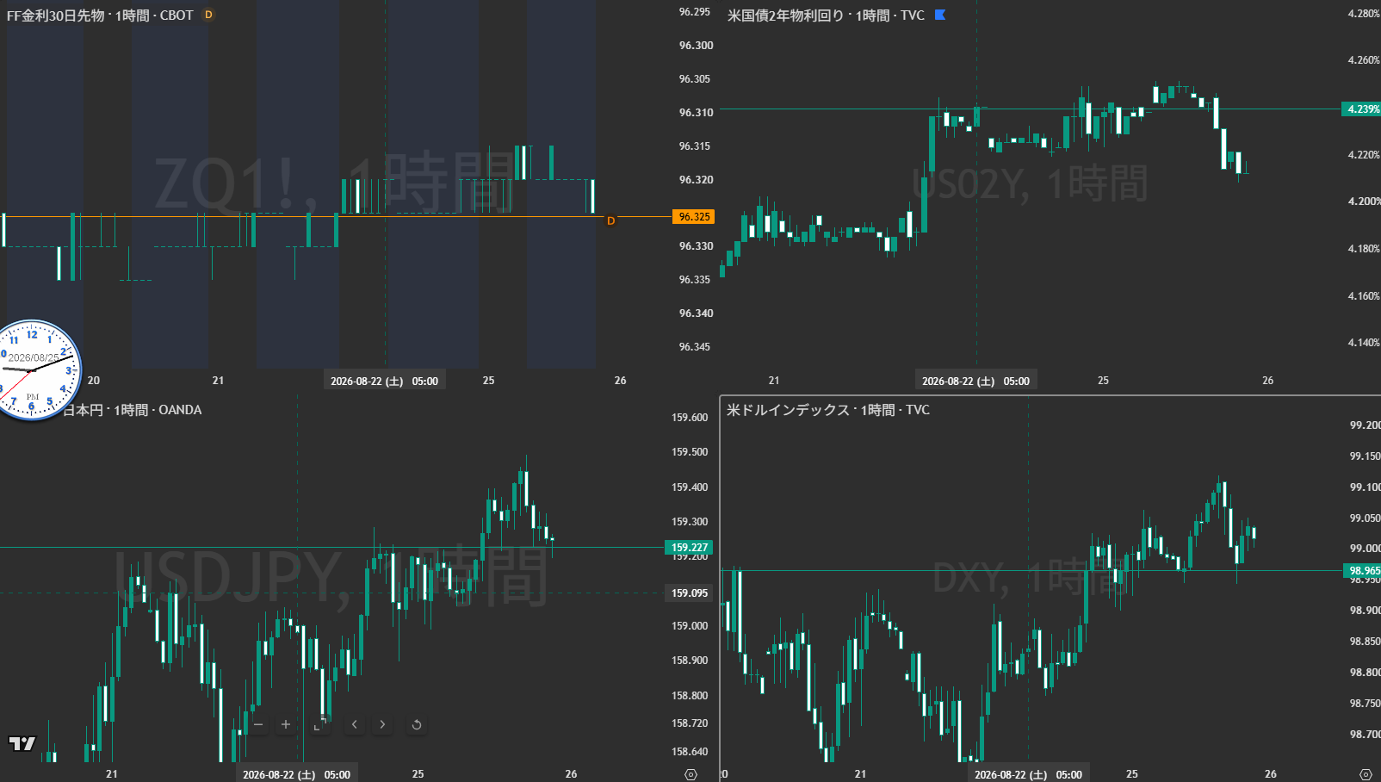Open USDJPY chart axis settings hexagon icon
1381x782 pixels.
(x=690, y=774)
